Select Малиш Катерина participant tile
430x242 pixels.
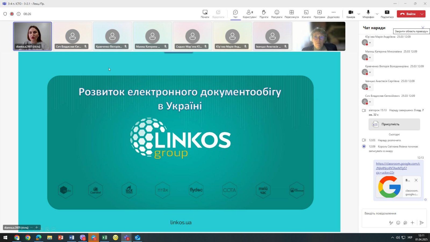click(x=152, y=36)
